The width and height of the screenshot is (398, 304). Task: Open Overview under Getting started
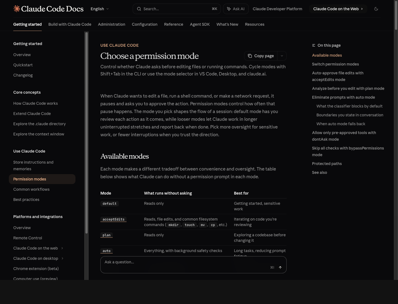pyautogui.click(x=22, y=55)
